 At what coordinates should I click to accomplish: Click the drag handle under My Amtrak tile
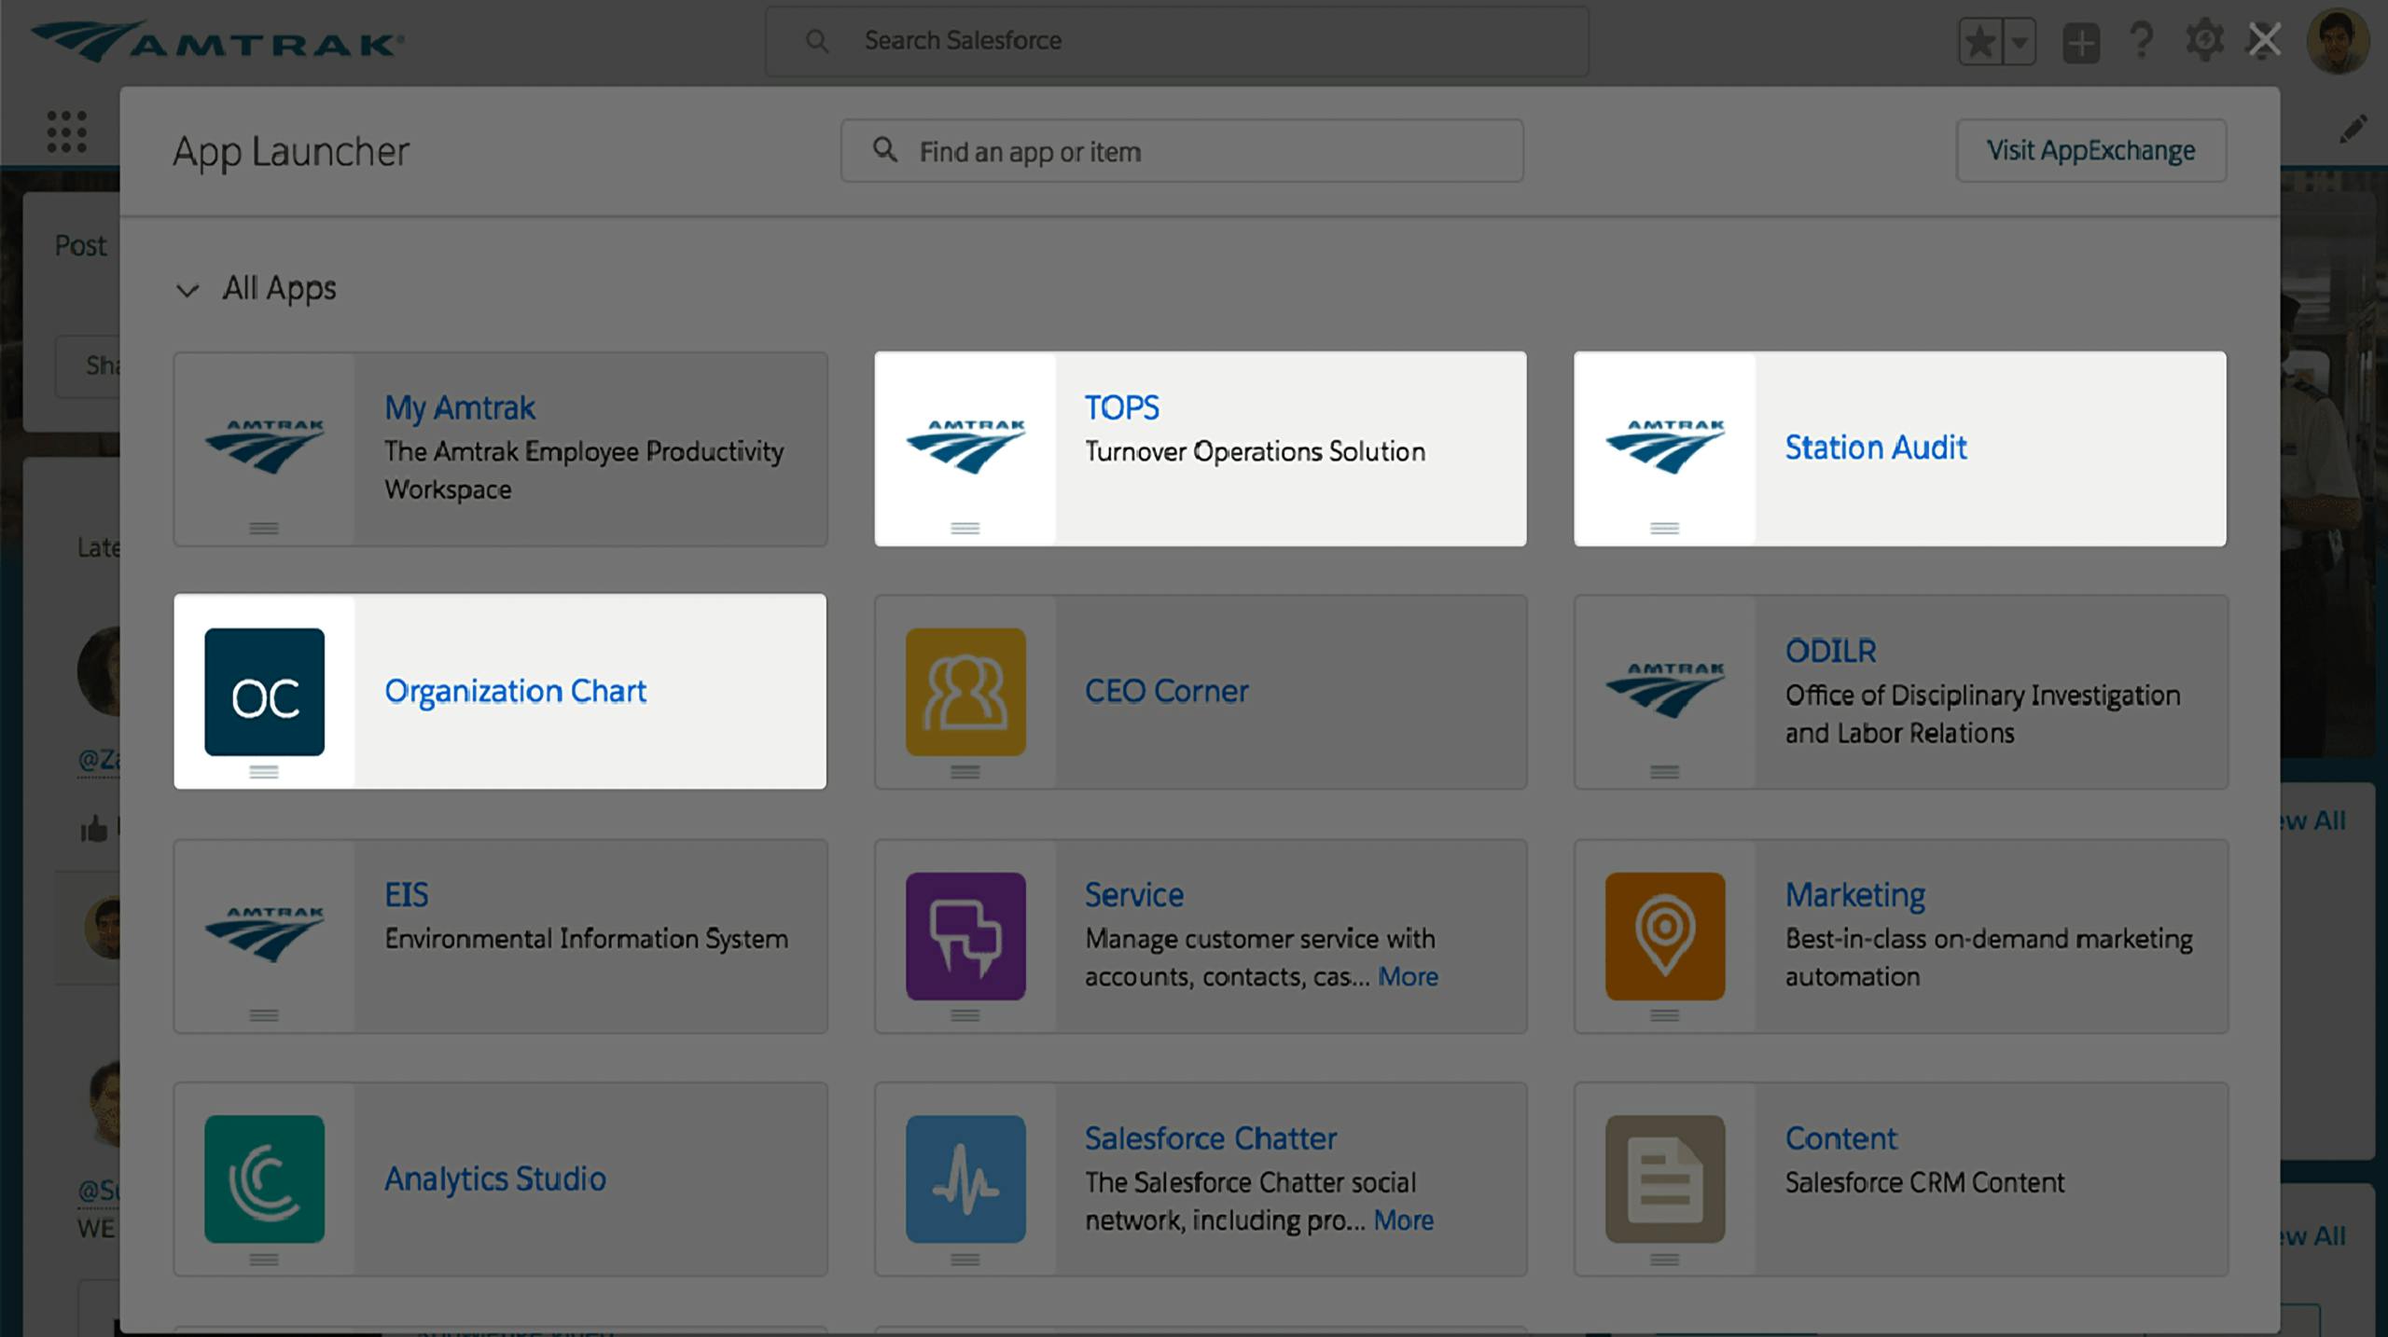(x=264, y=528)
